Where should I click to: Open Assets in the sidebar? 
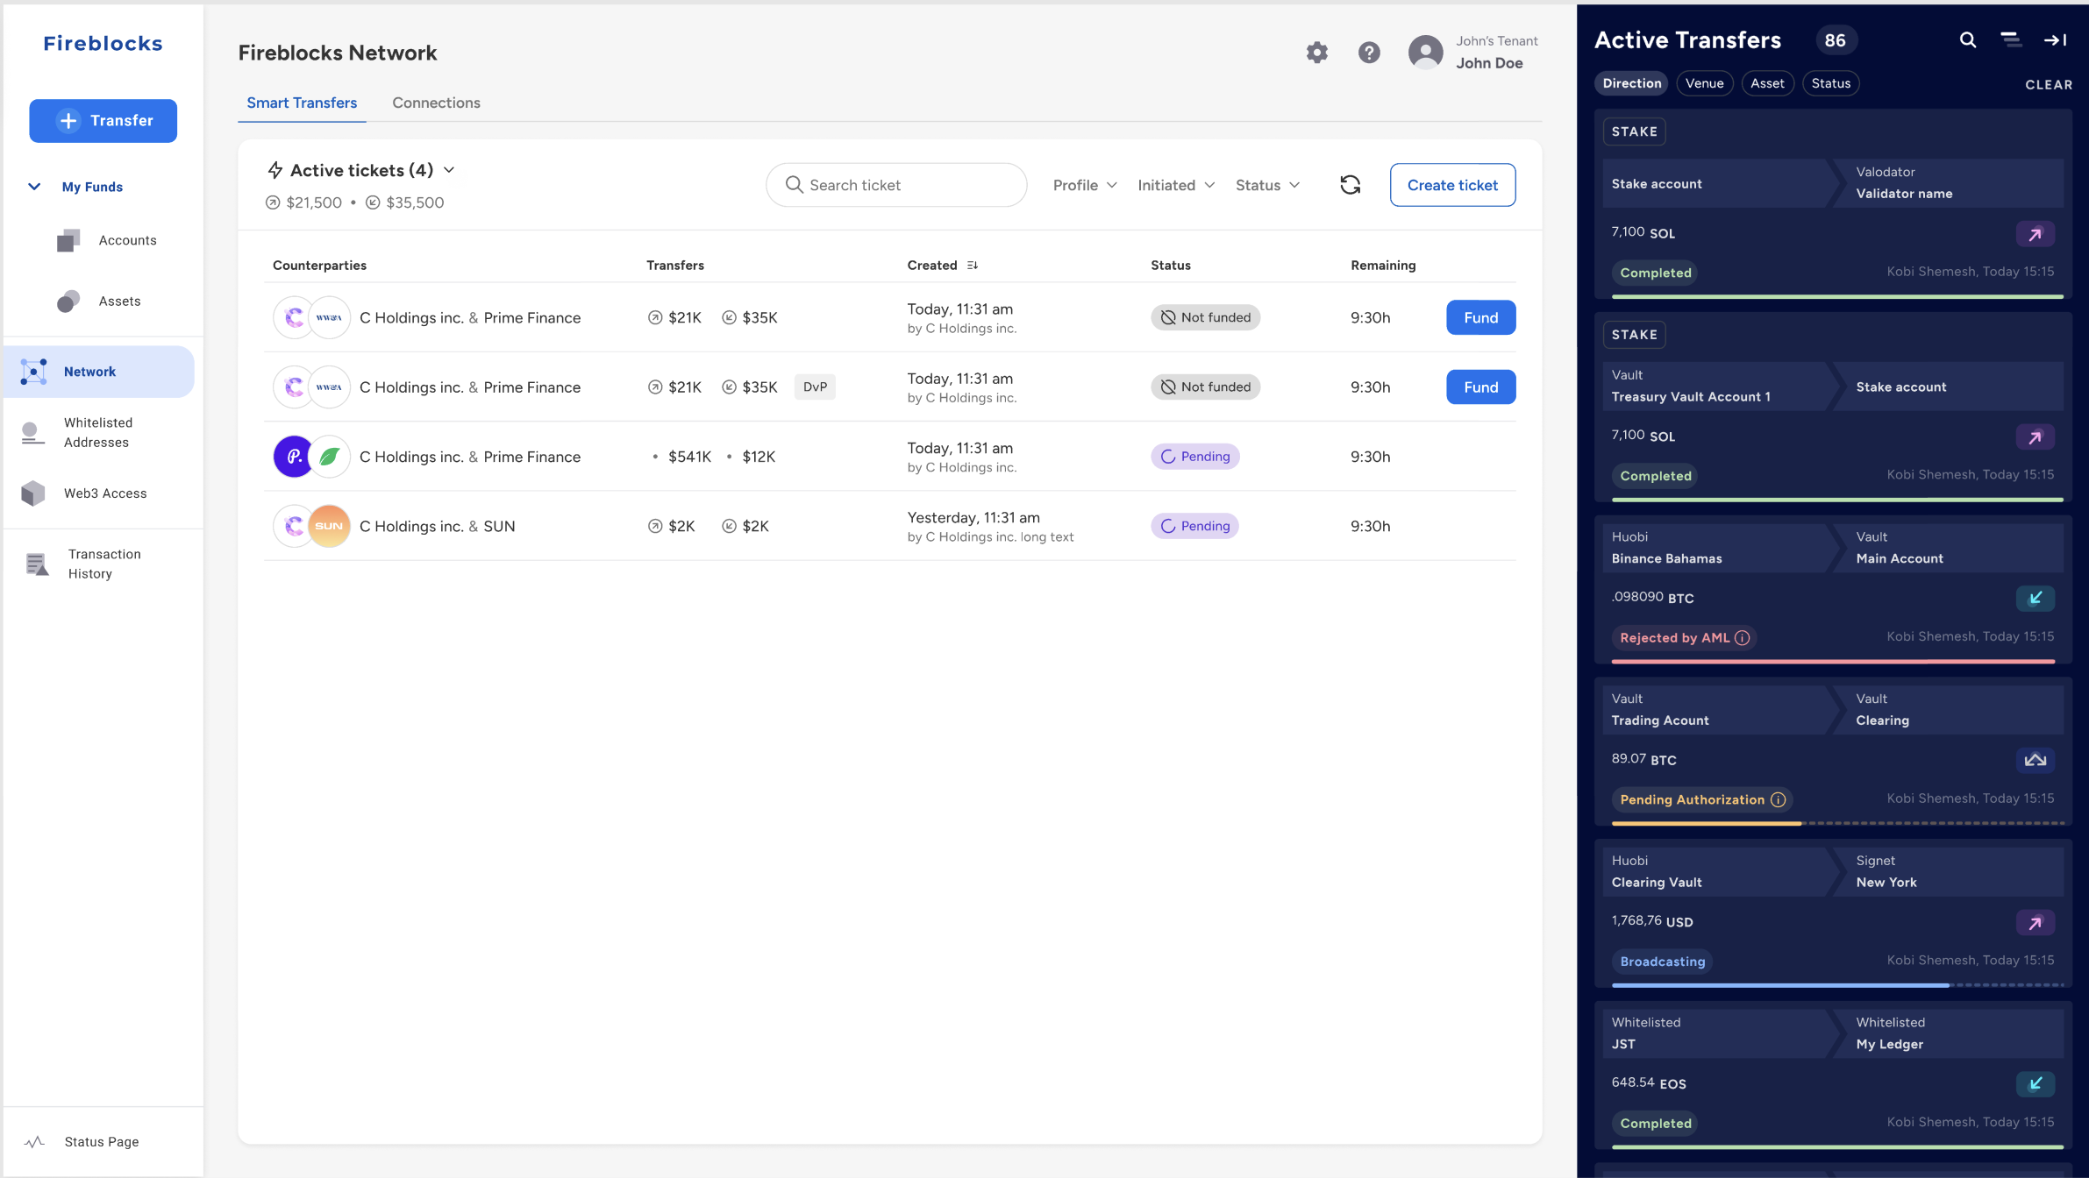click(x=119, y=302)
